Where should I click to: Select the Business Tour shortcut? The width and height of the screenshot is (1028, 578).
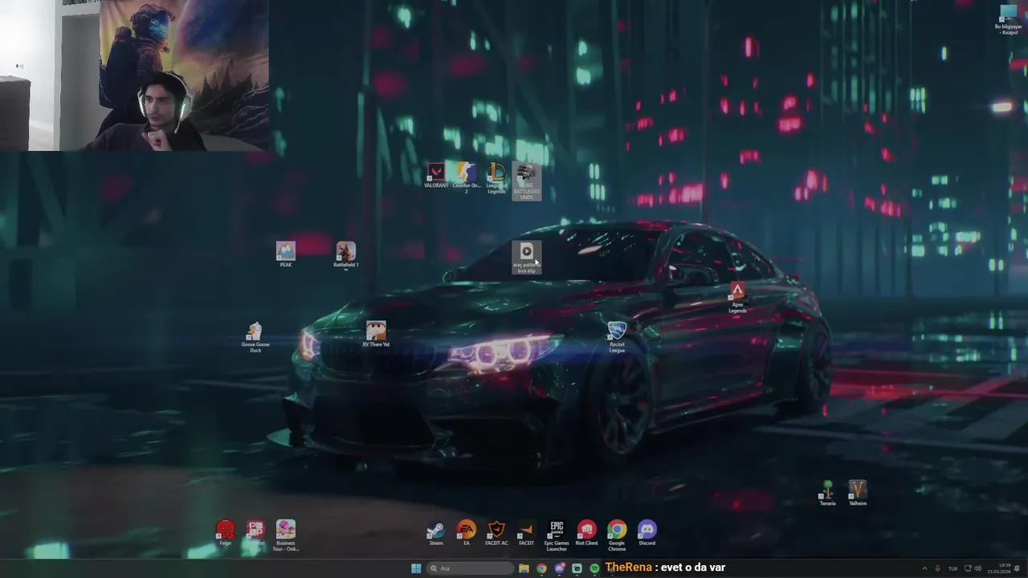(285, 535)
